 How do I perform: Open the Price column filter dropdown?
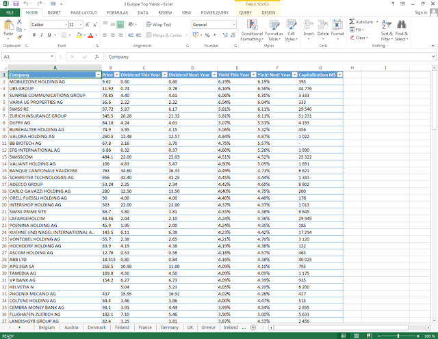117,74
